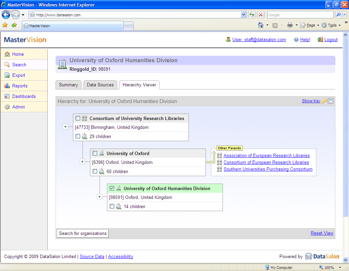The image size is (349, 271).
Task: Uncheck University of Oxford Humanities Division checkbox
Action: point(112,188)
